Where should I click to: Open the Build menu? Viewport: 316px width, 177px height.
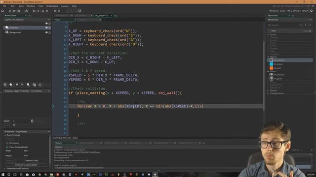[21, 6]
